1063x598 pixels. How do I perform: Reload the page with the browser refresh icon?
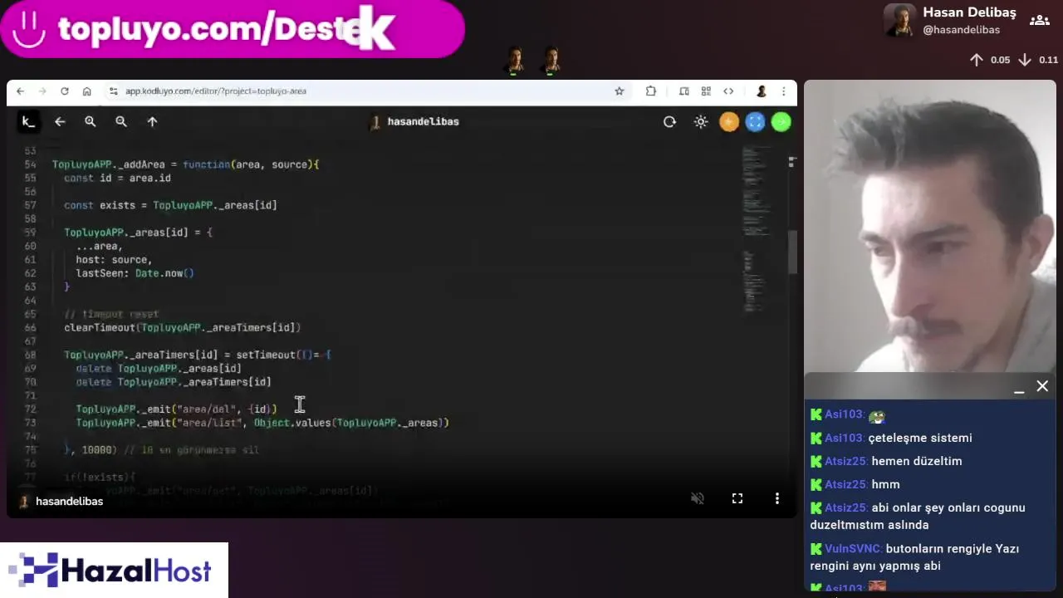[x=65, y=91]
